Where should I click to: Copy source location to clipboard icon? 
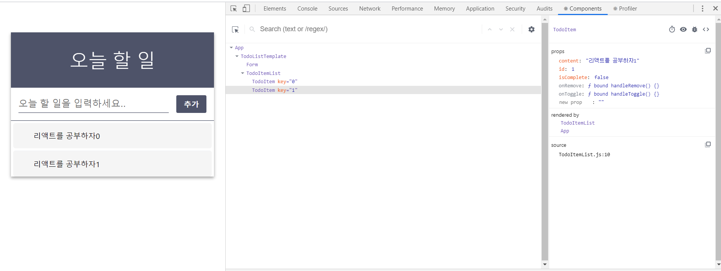pyautogui.click(x=708, y=145)
